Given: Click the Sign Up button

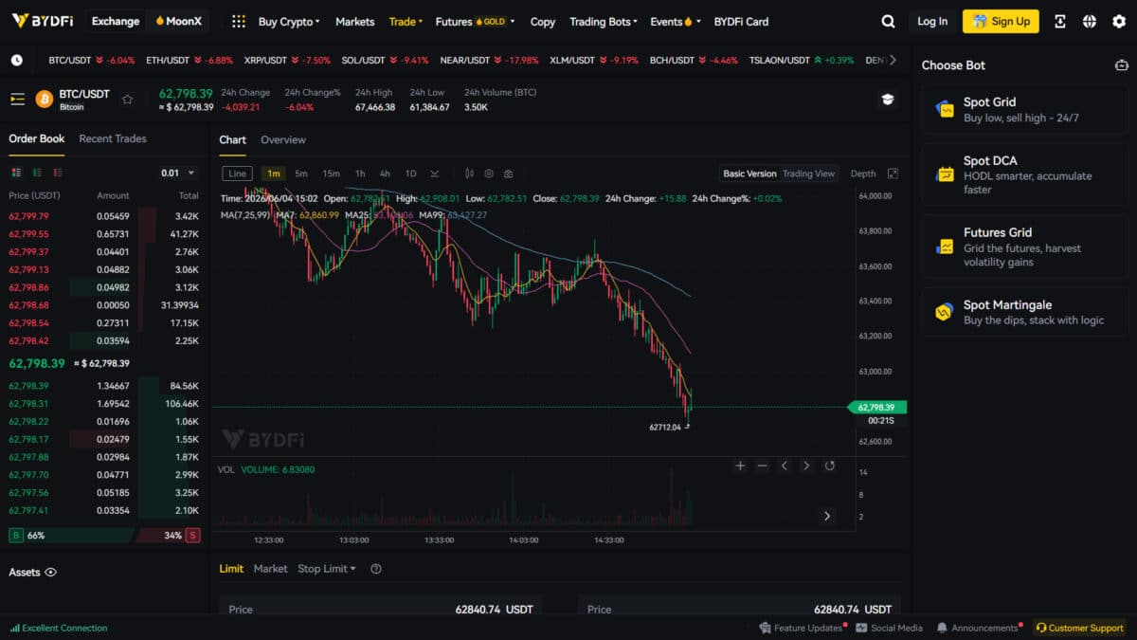Looking at the screenshot, I should 1001,21.
